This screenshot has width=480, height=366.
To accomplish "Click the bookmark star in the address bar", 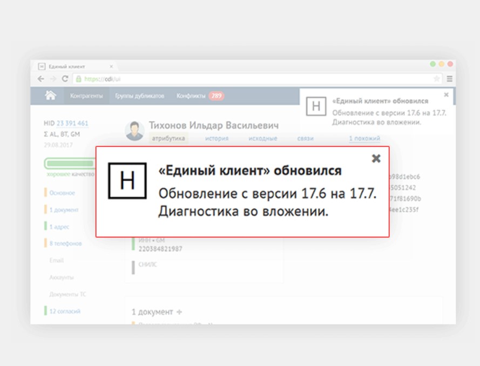I will click(x=437, y=78).
